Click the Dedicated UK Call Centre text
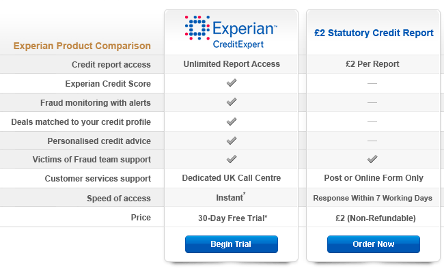The height and width of the screenshot is (275, 444). click(232, 178)
